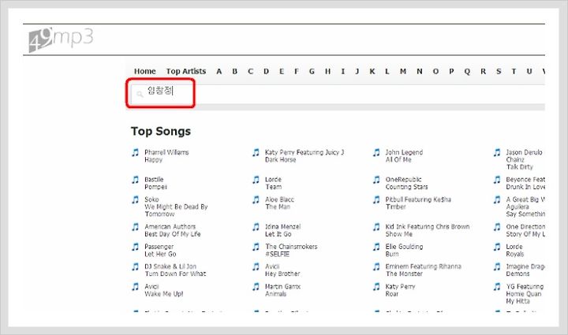Click music note icon beside Passenger
568x335 pixels.
(x=135, y=247)
